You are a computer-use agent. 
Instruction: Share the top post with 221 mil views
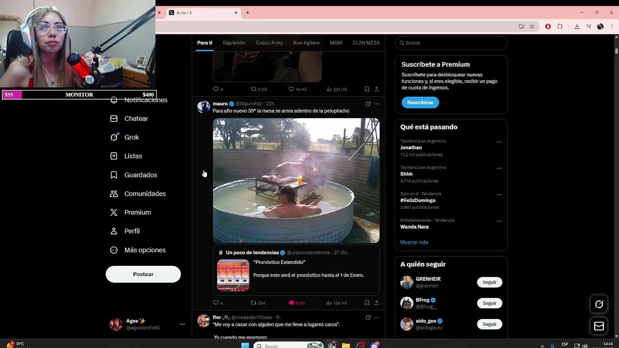pos(377,89)
